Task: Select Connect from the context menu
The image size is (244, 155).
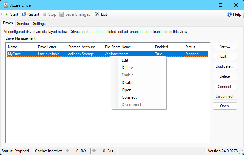Action: click(129, 97)
